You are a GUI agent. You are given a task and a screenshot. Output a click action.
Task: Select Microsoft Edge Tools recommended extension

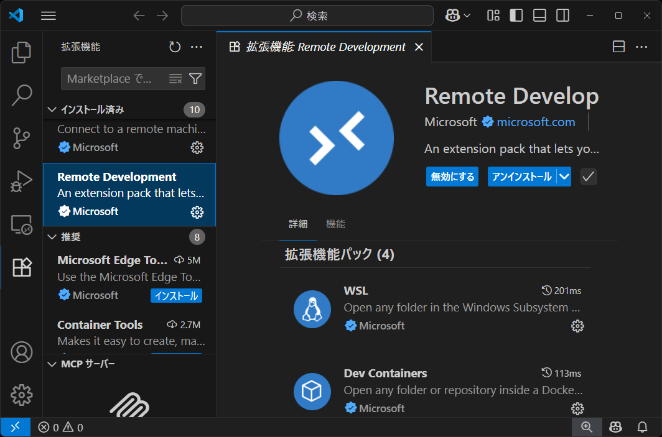tap(129, 278)
